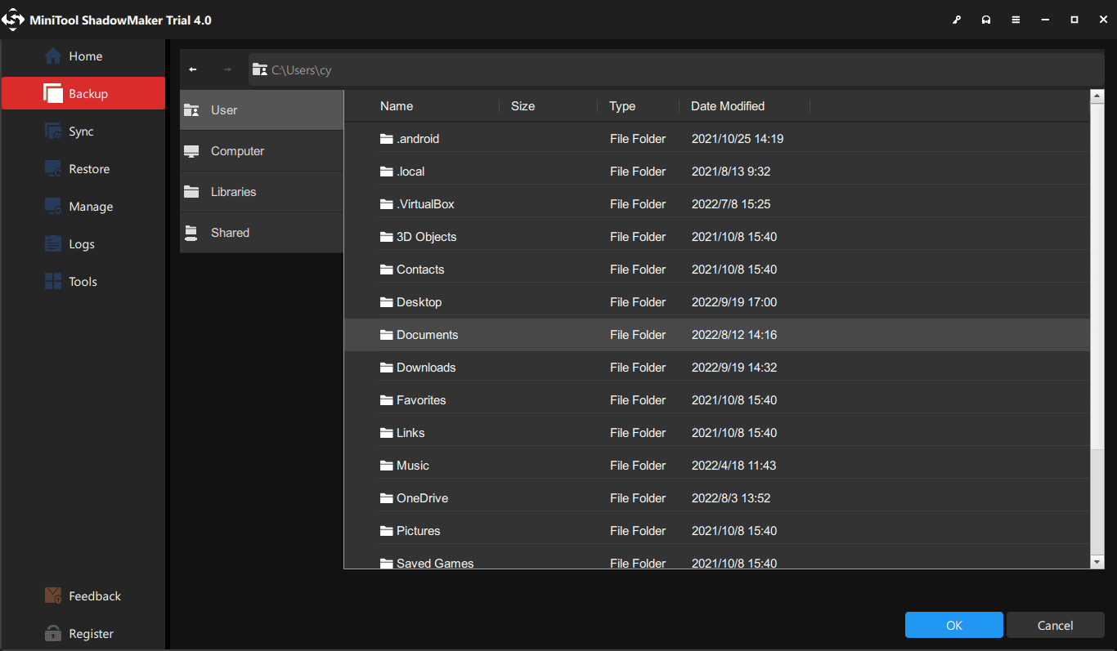Cancel the folder selection

coord(1055,625)
